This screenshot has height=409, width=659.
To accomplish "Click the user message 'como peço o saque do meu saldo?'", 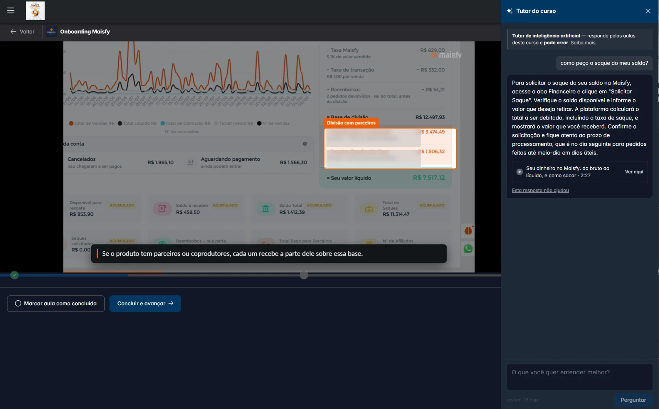I will click(x=604, y=63).
